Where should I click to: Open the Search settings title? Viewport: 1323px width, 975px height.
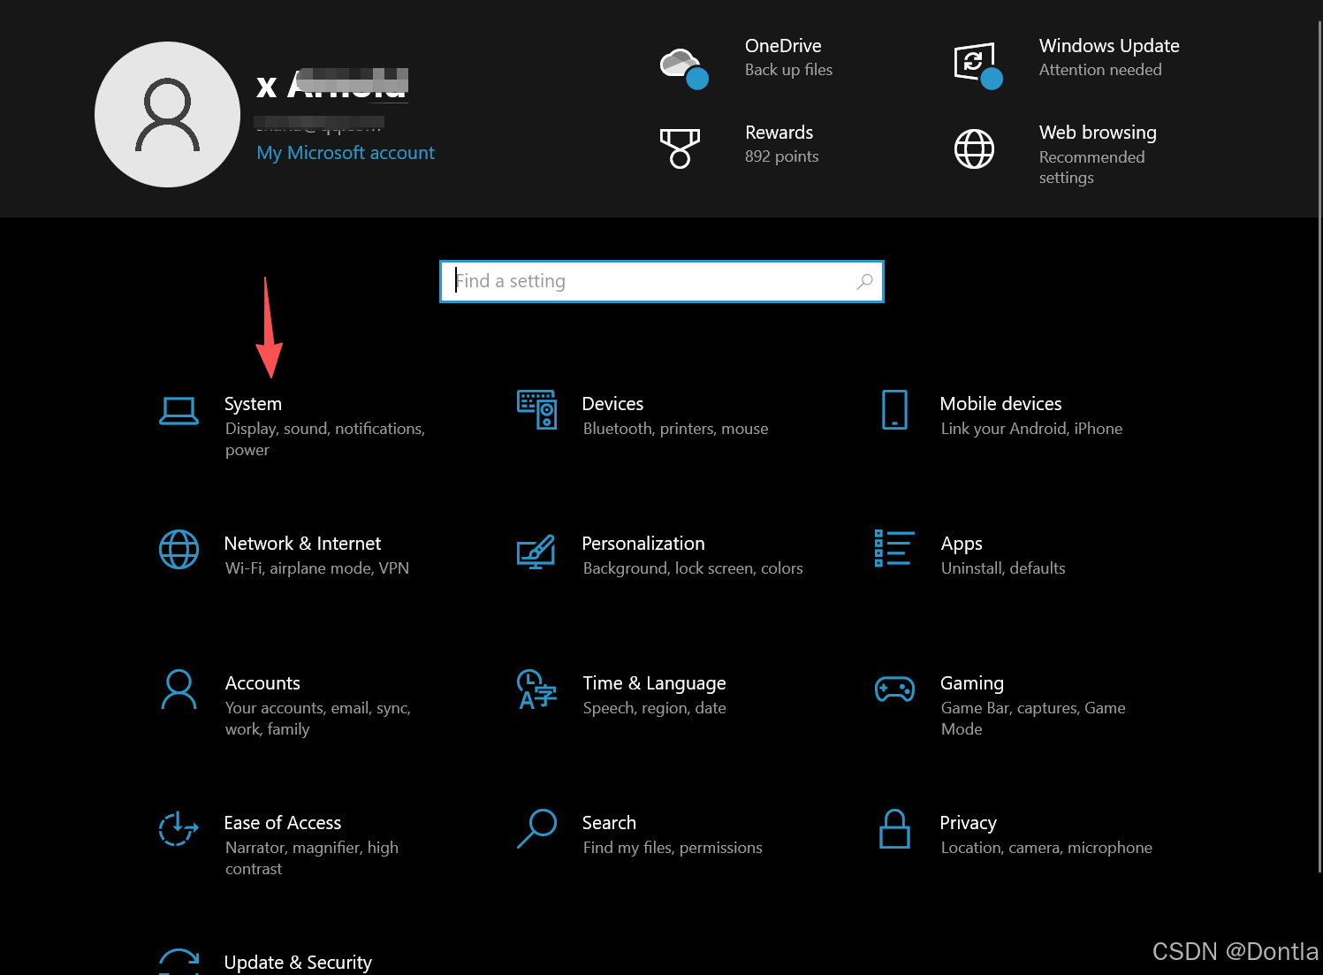click(x=609, y=823)
